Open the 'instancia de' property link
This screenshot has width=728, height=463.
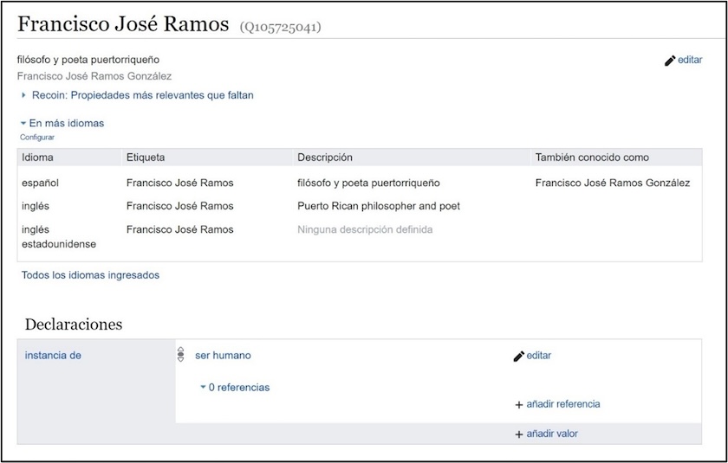(x=53, y=355)
